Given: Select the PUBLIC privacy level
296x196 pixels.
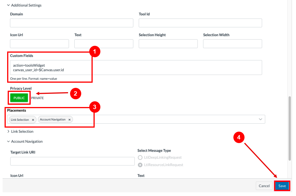Looking at the screenshot, I should 19,98.
